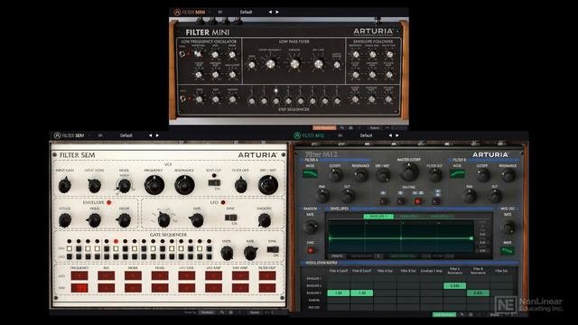This screenshot has height=325, width=578.
Task: Click the Attack knob in SEM Envelope section
Action: (x=65, y=220)
